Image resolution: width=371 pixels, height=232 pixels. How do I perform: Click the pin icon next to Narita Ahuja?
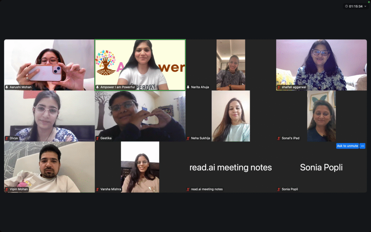pyautogui.click(x=188, y=87)
